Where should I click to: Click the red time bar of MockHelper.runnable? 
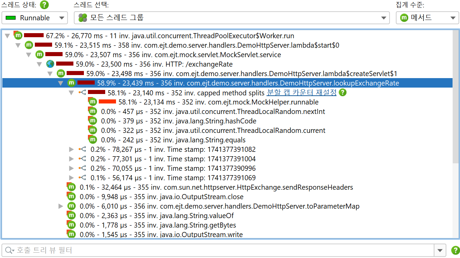pos(107,101)
